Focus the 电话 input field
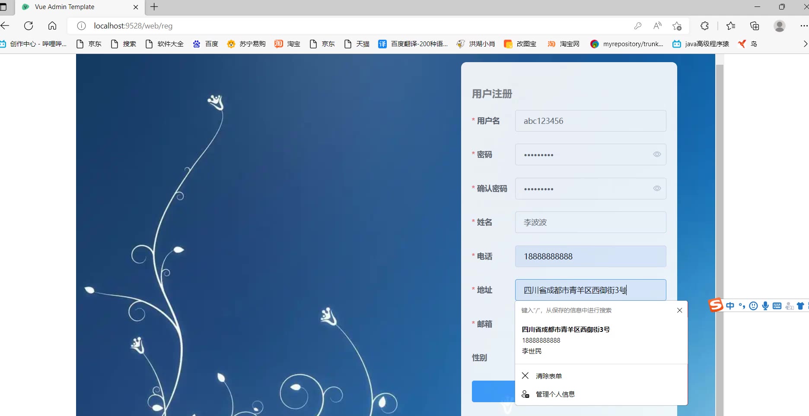The height and width of the screenshot is (416, 809). pyautogui.click(x=590, y=256)
